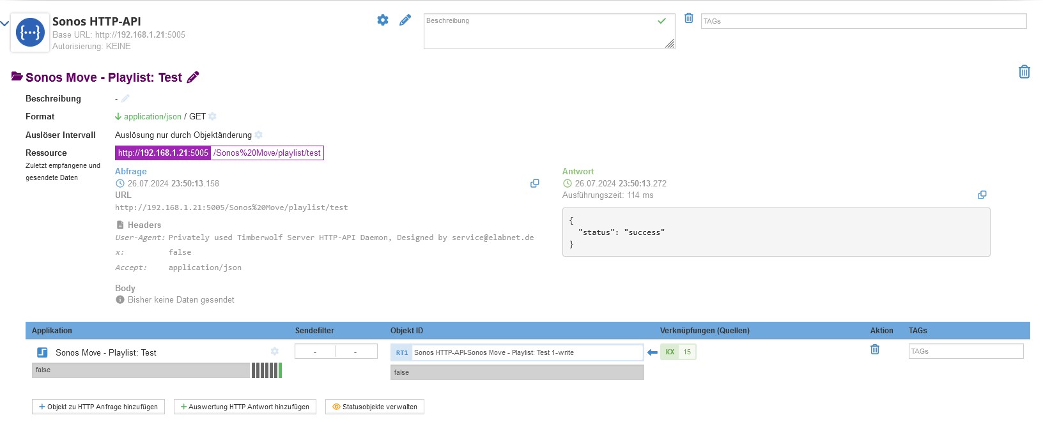Delete the Sonos Move resource trash icon
The height and width of the screenshot is (422, 1043).
[1024, 72]
